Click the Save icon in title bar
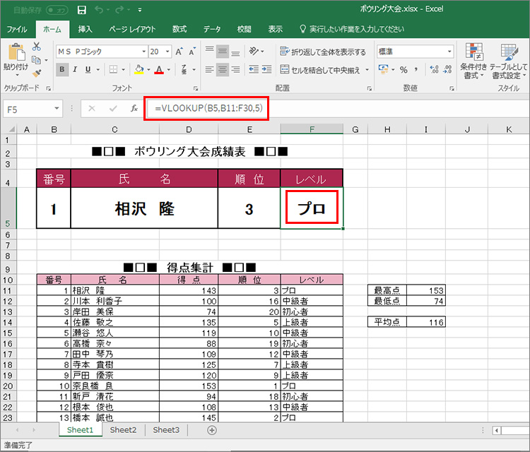Viewport: 530px width, 452px height. click(81, 10)
